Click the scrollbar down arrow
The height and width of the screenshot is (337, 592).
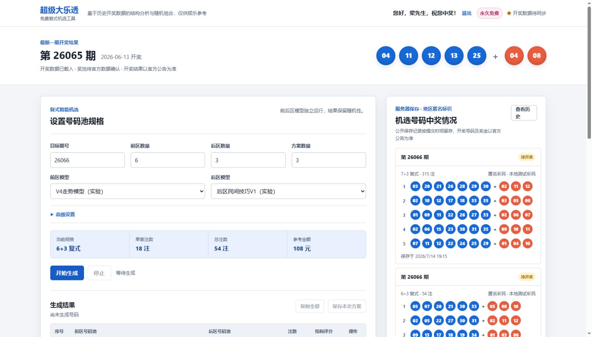[589, 334]
